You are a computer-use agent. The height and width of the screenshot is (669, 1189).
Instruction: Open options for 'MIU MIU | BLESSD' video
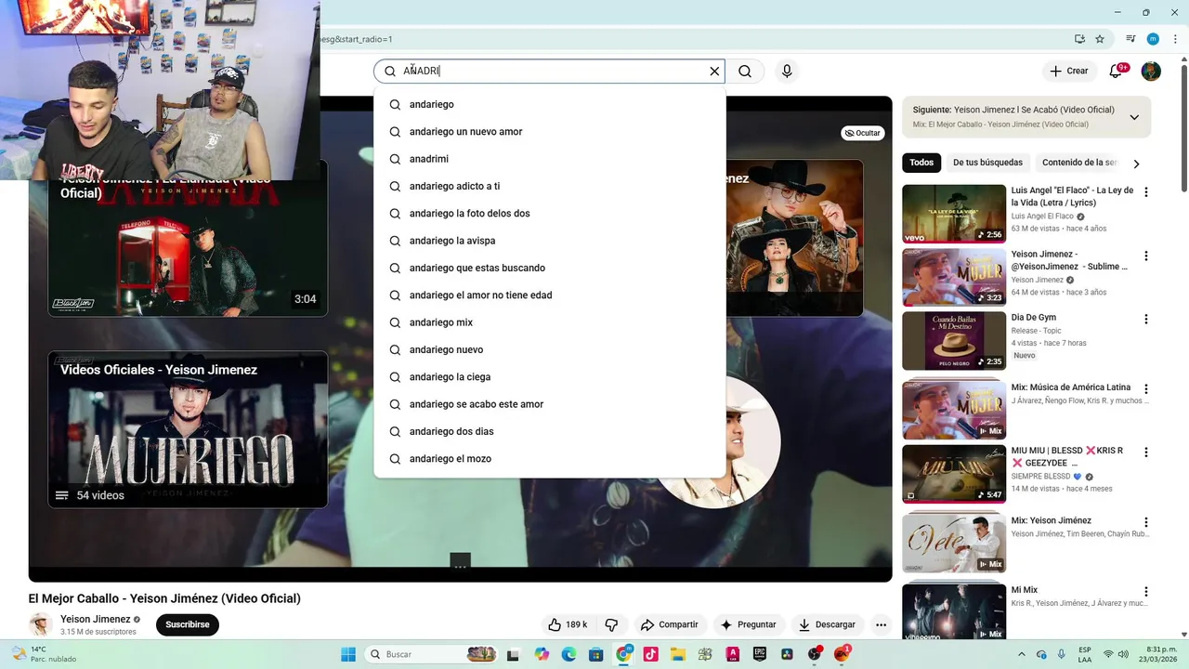point(1146,453)
